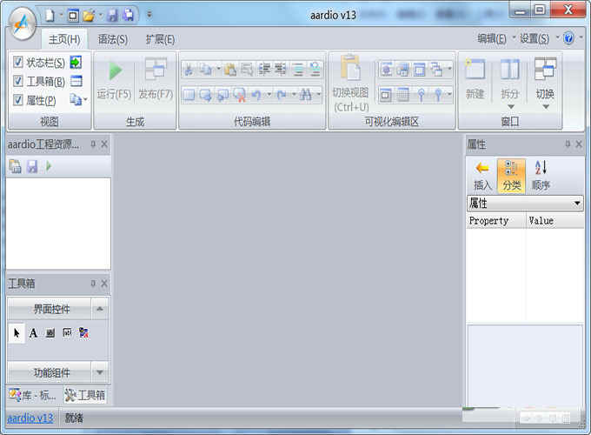591x435 pixels.
Task: Click the 顺序 sort order button
Action: pos(541,176)
